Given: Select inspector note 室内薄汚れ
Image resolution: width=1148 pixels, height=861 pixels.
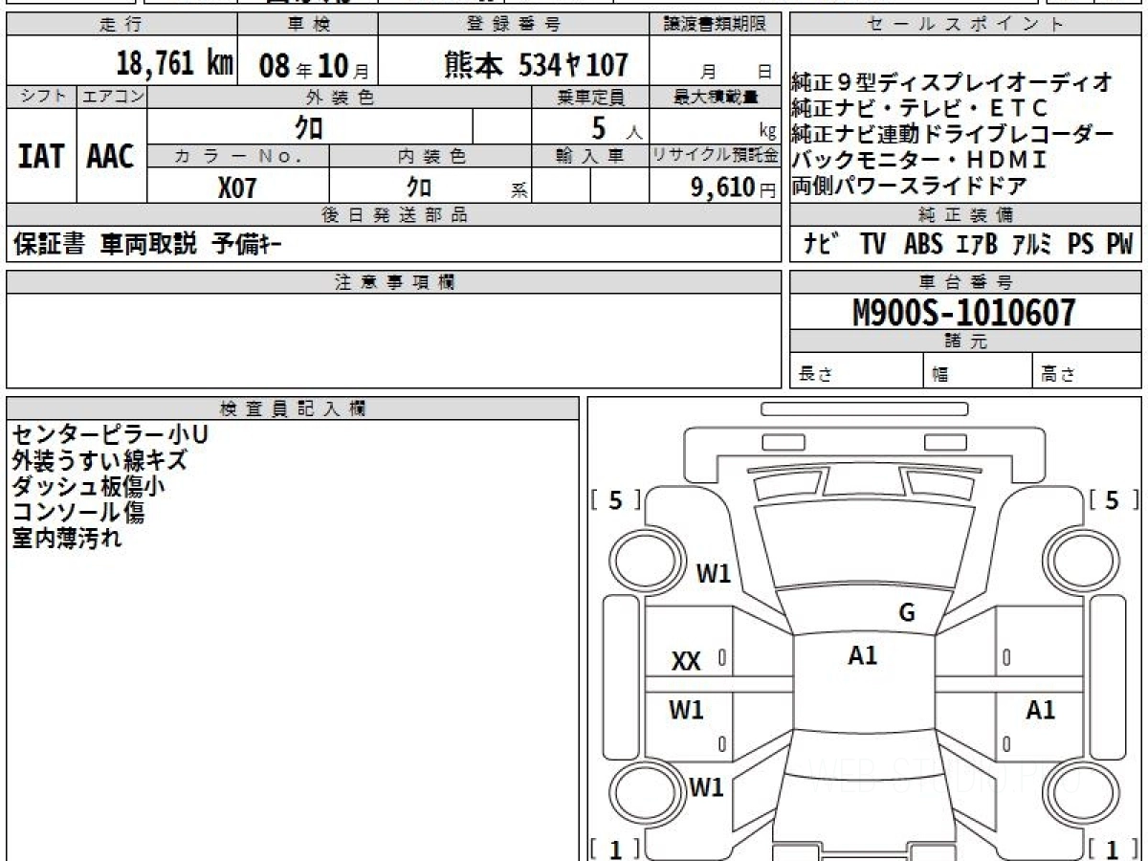Looking at the screenshot, I should pos(67,539).
